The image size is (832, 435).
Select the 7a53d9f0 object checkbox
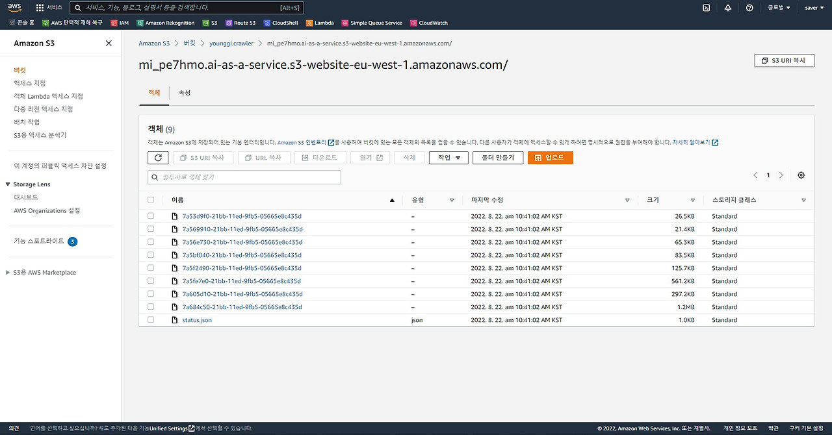click(x=151, y=216)
